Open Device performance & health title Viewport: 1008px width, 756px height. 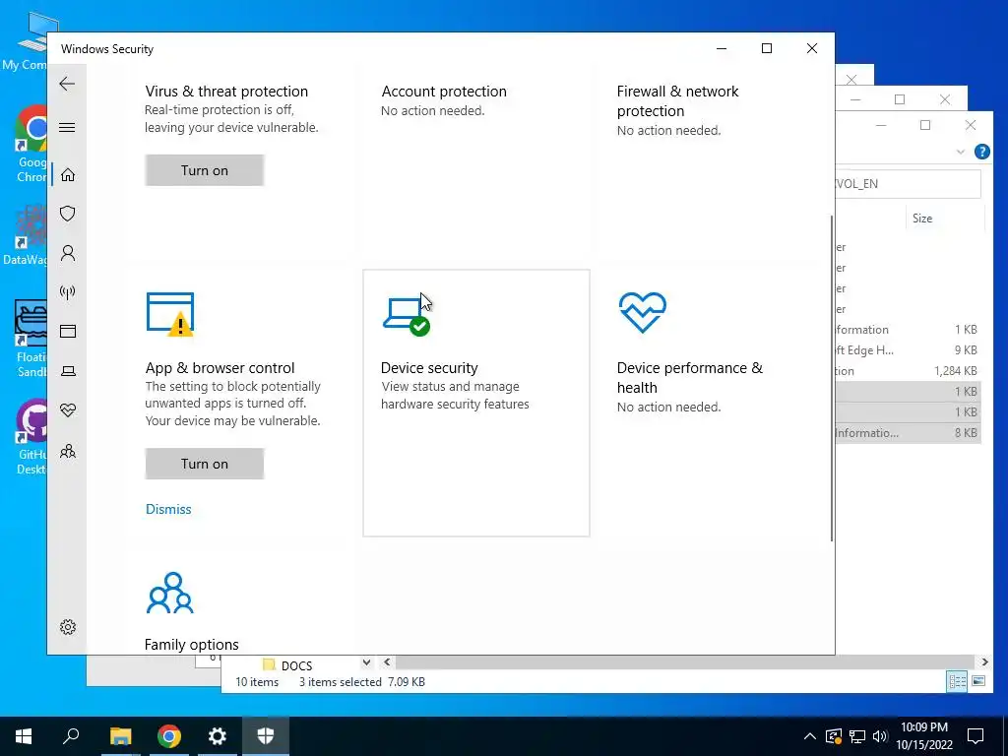pyautogui.click(x=690, y=377)
